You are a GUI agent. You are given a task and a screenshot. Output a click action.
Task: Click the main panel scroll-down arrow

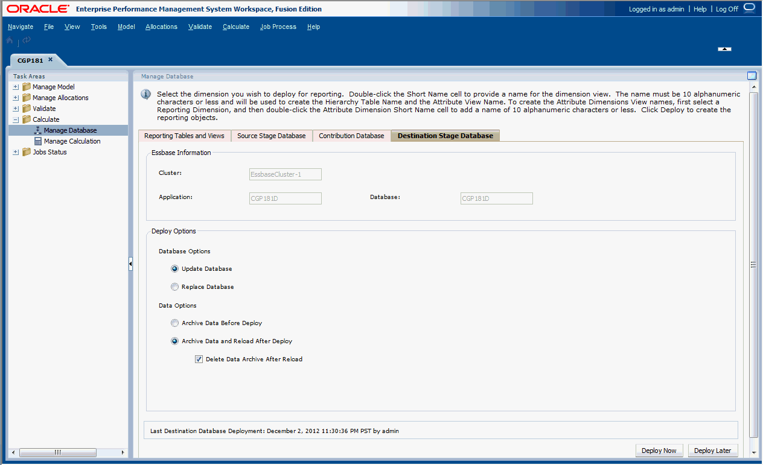click(753, 452)
